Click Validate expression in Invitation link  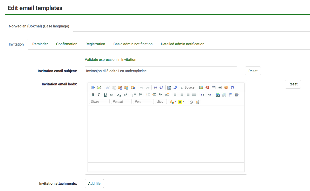click(x=110, y=60)
